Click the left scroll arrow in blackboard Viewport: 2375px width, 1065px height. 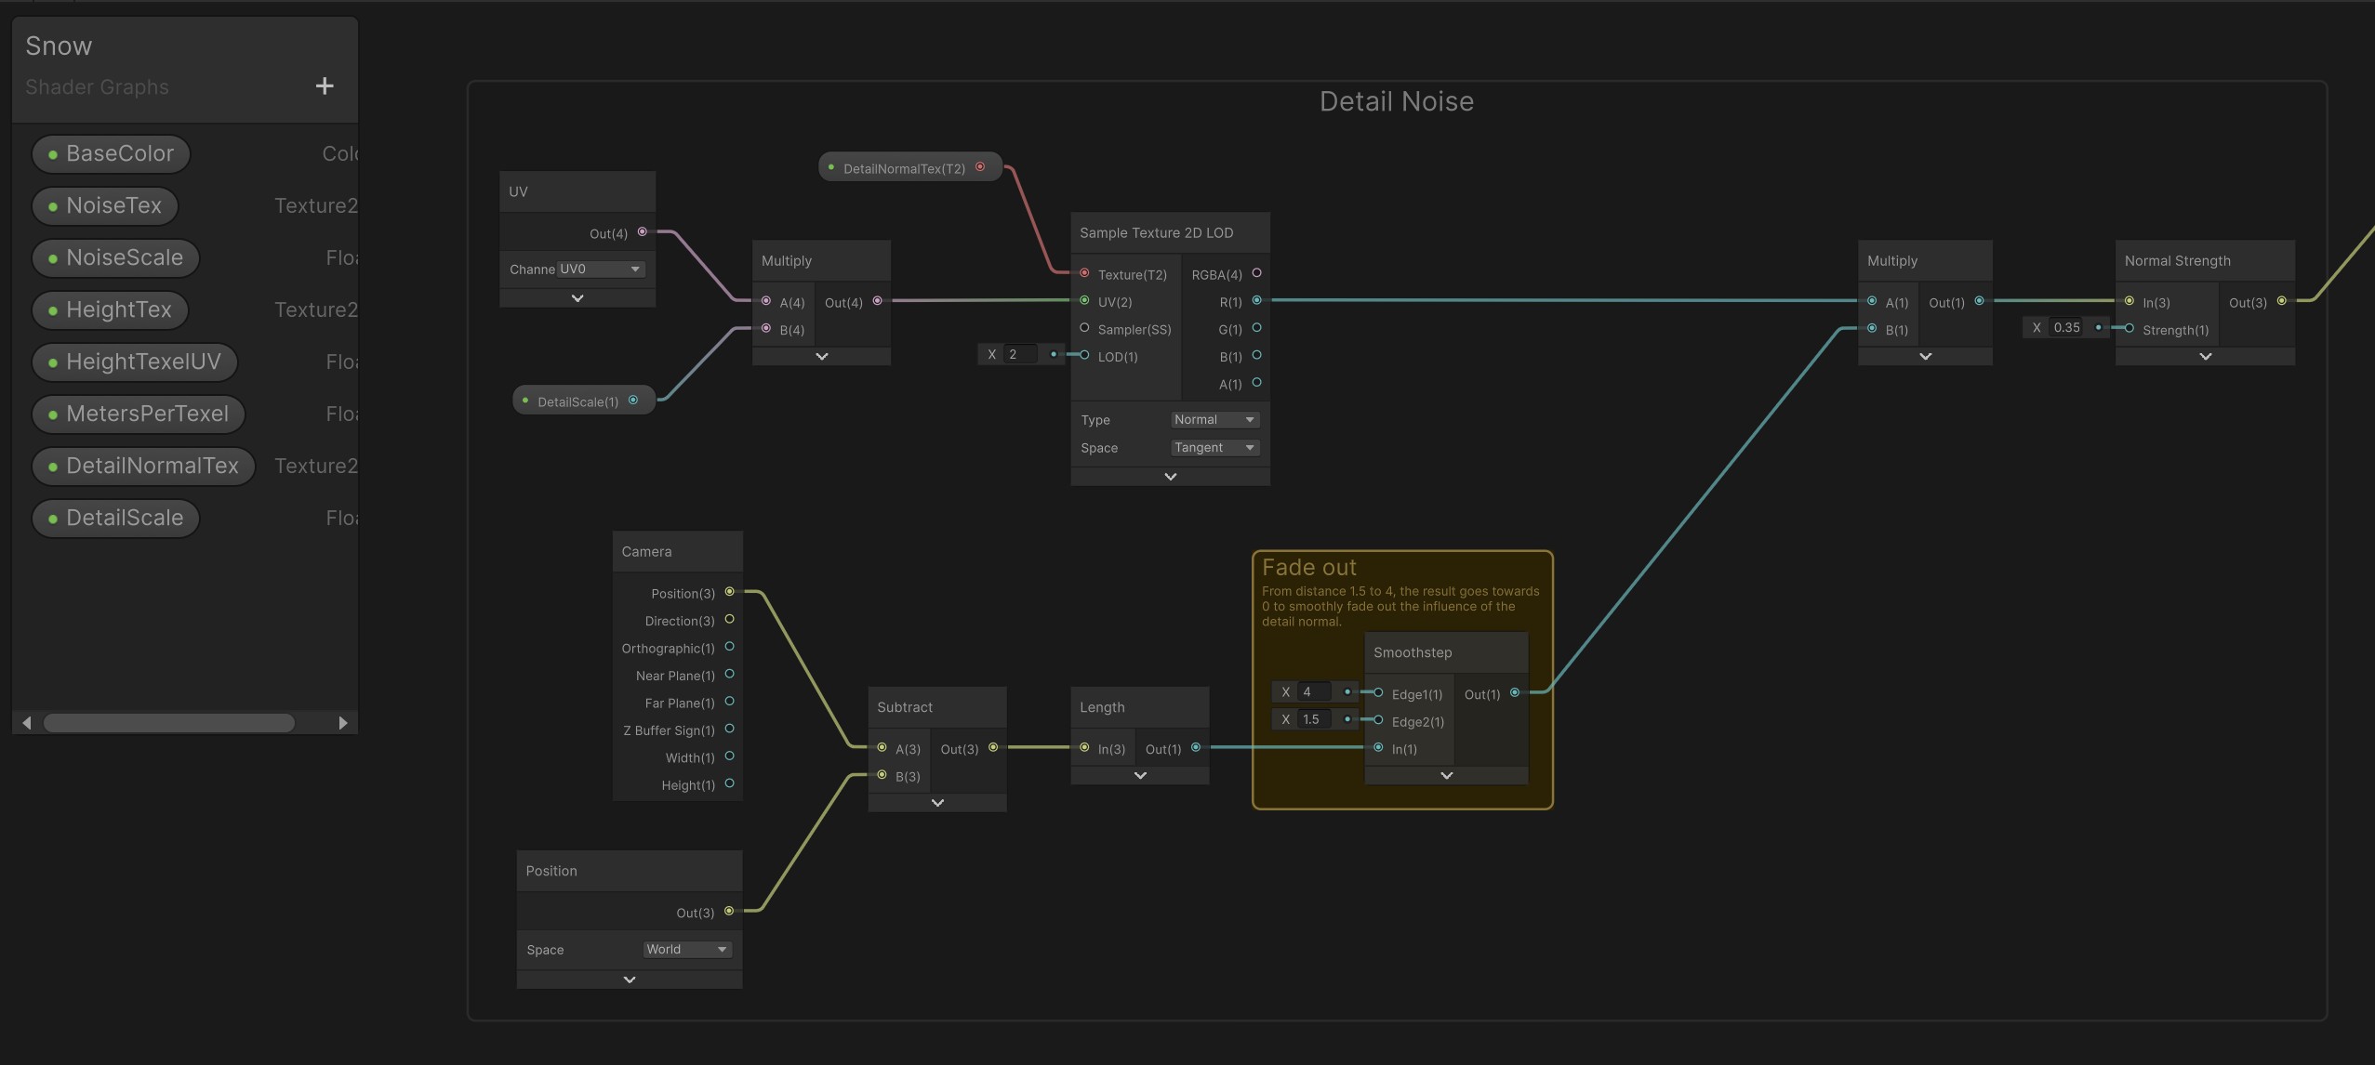27,723
